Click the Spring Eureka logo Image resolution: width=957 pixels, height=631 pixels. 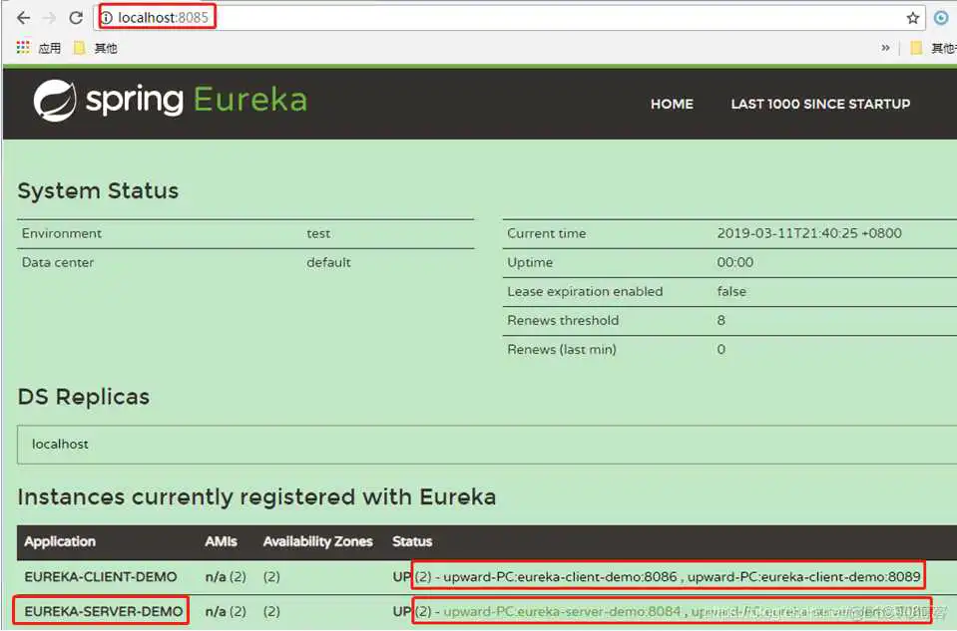[x=171, y=100]
